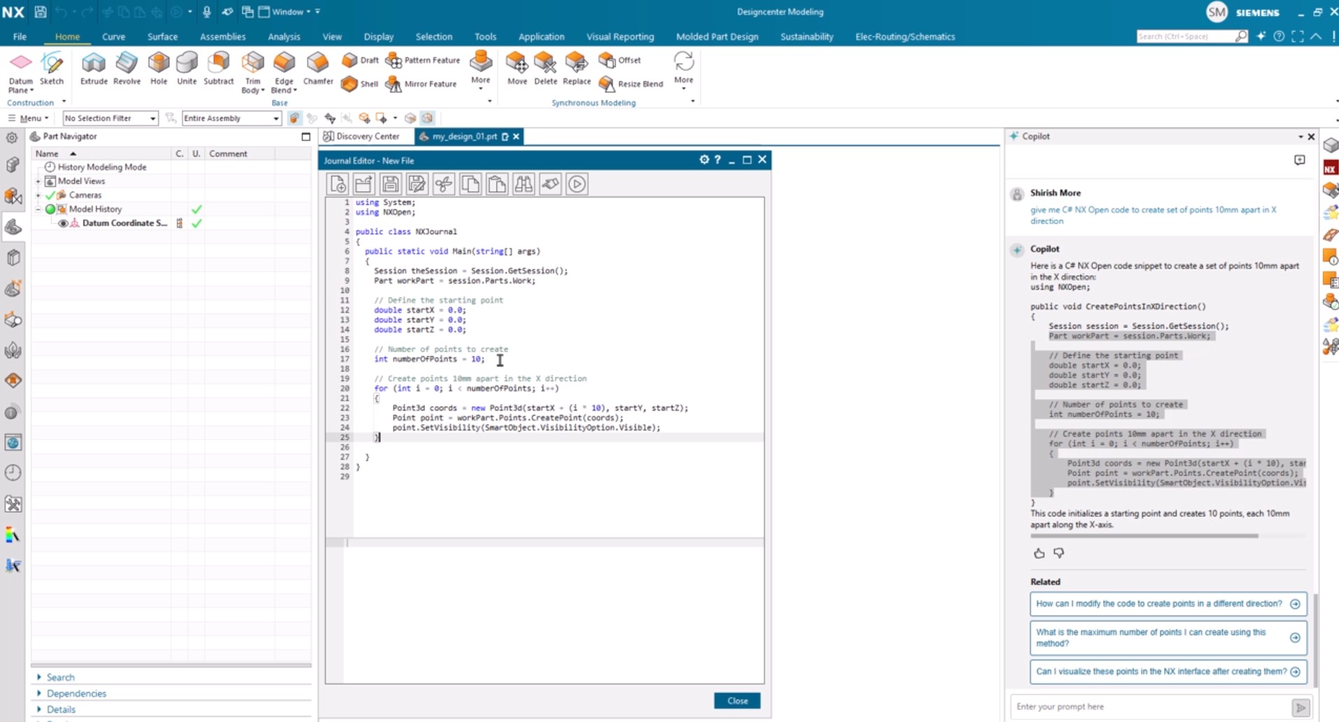Open Journal Editor settings gear
The width and height of the screenshot is (1339, 722).
point(704,160)
